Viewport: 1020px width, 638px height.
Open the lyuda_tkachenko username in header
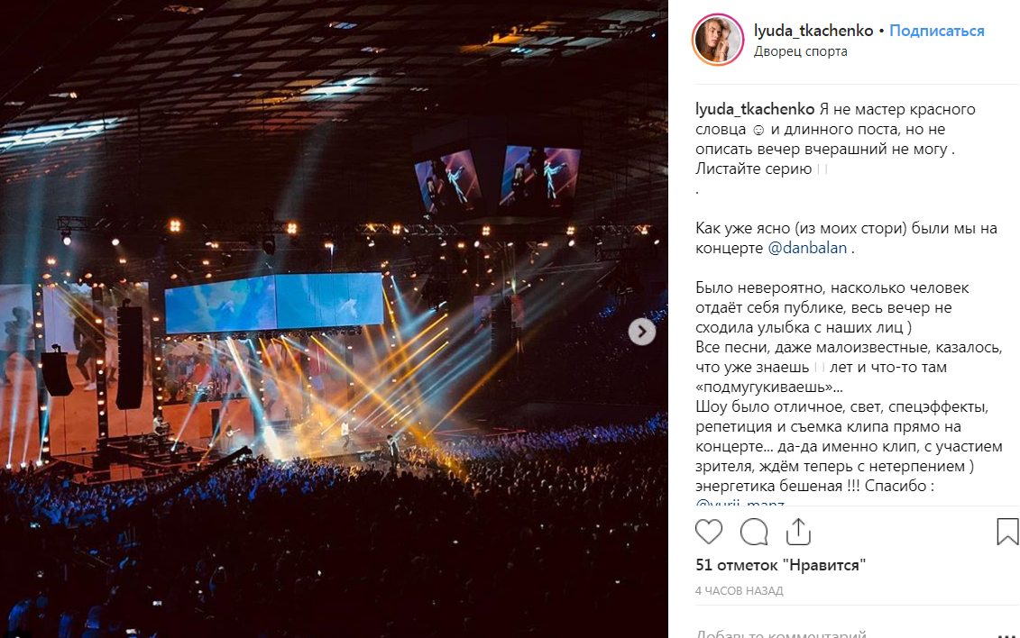pyautogui.click(x=813, y=31)
